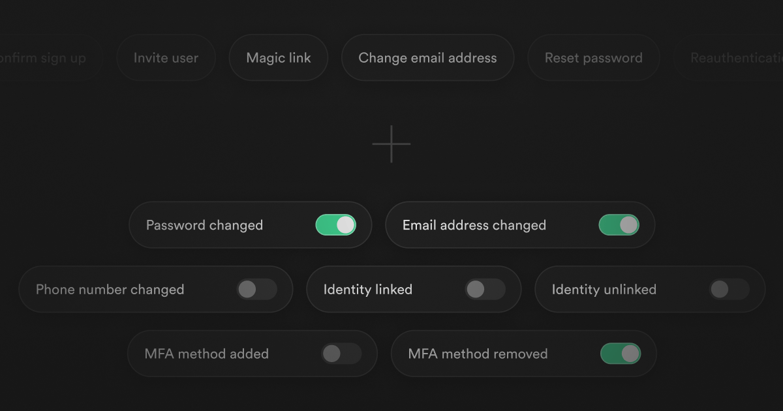Disable the MFA method removed toggle
This screenshot has width=783, height=411.
pos(620,354)
